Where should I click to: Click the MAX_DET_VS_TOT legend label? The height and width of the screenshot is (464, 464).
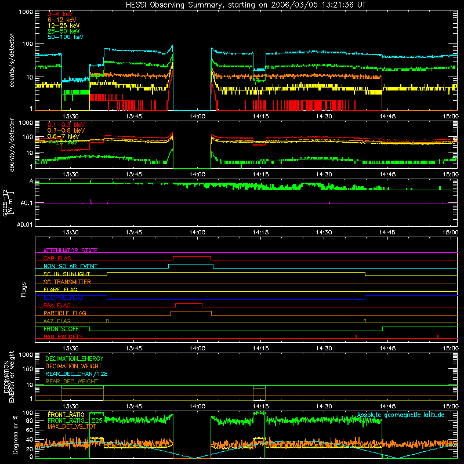coord(72,426)
